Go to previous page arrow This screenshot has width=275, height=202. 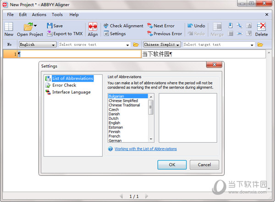pos(121,196)
